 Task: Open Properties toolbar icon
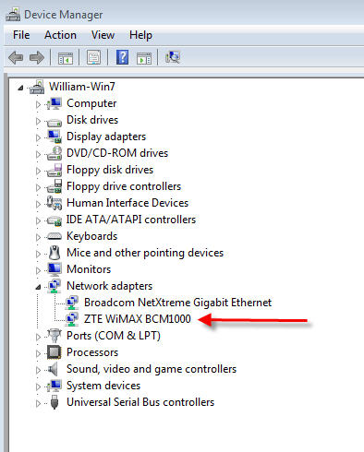pyautogui.click(x=93, y=57)
